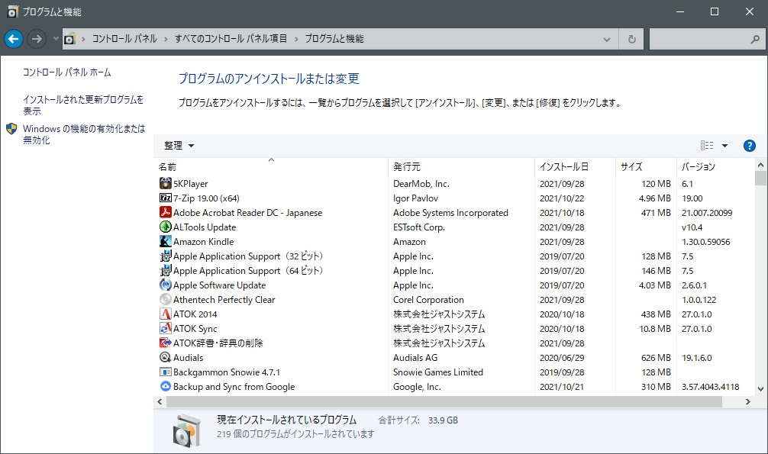Image resolution: width=768 pixels, height=454 pixels.
Task: Click the Windows features shield icon
Action: 11,129
